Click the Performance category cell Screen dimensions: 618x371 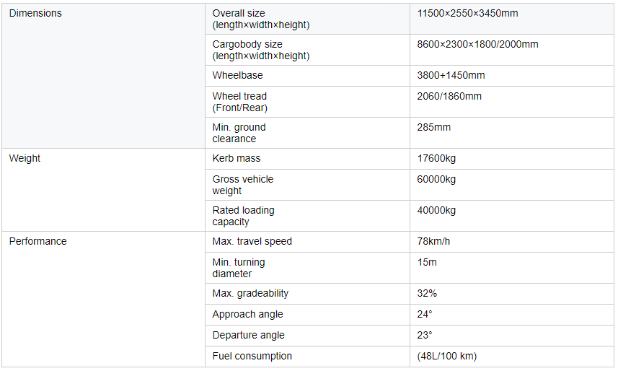pyautogui.click(x=37, y=241)
